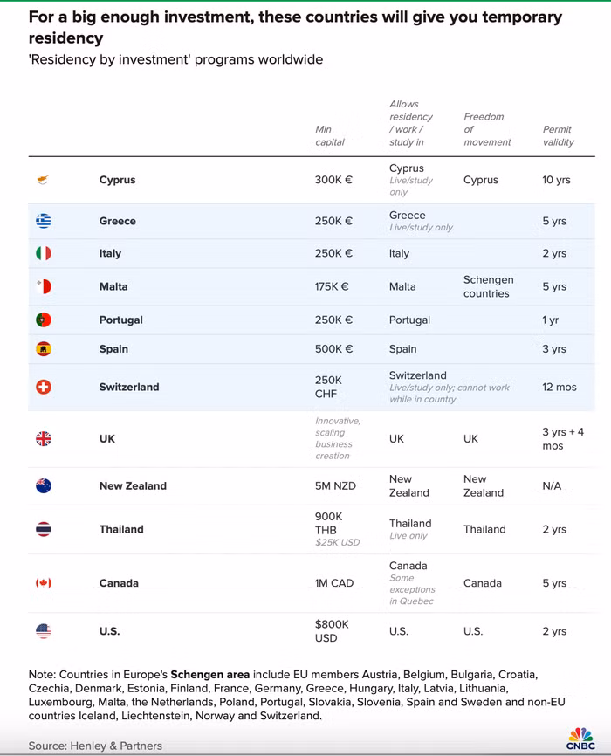
Task: Click the U.S. flag icon
Action: [43, 630]
